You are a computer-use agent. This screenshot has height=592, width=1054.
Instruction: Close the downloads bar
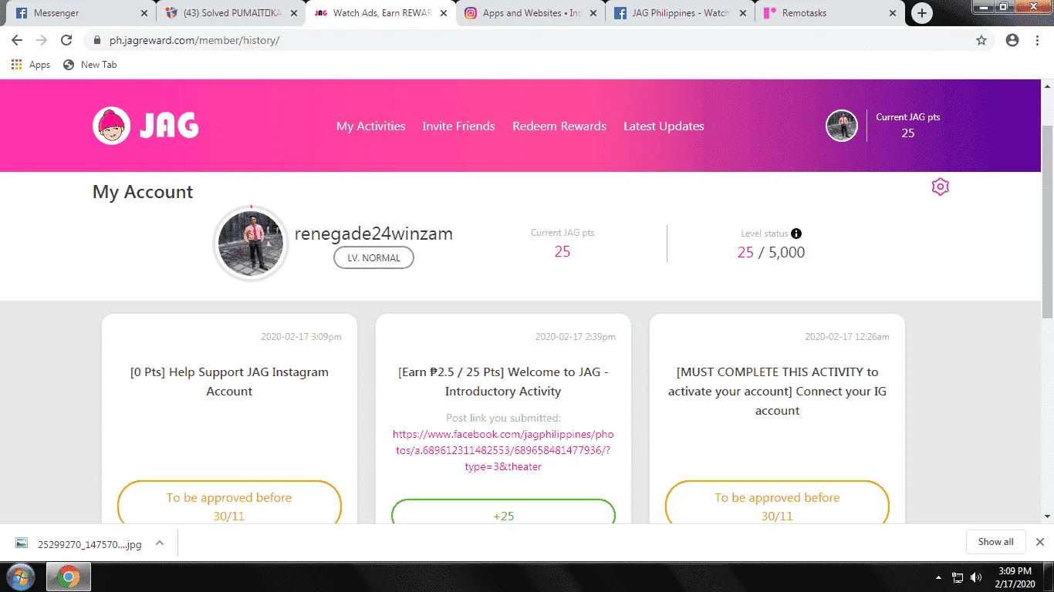(x=1039, y=542)
